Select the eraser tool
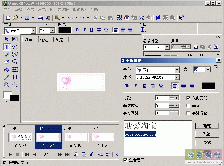The image size is (224, 166). [x=7, y=62]
